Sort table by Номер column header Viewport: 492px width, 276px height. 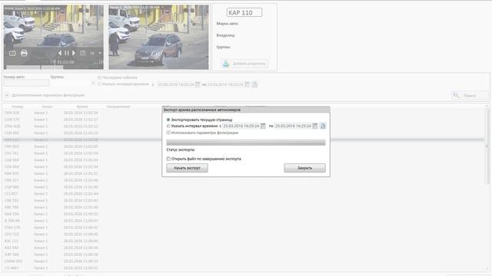tap(18, 107)
